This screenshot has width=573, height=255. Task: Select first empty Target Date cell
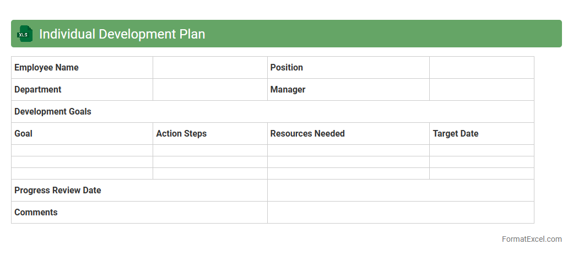click(481, 150)
